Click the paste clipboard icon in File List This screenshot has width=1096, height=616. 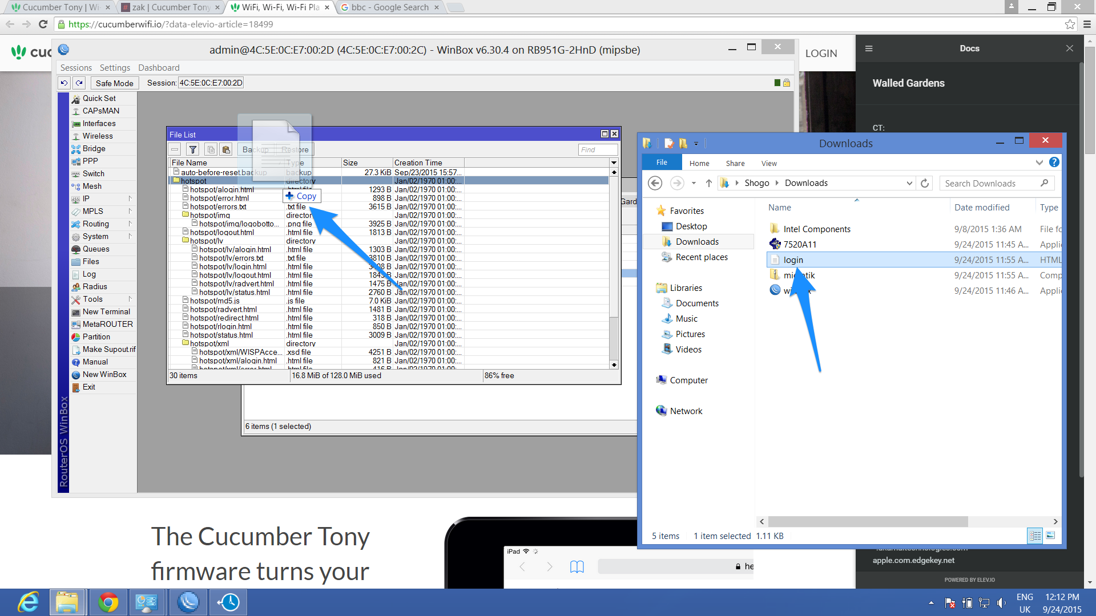coord(226,149)
